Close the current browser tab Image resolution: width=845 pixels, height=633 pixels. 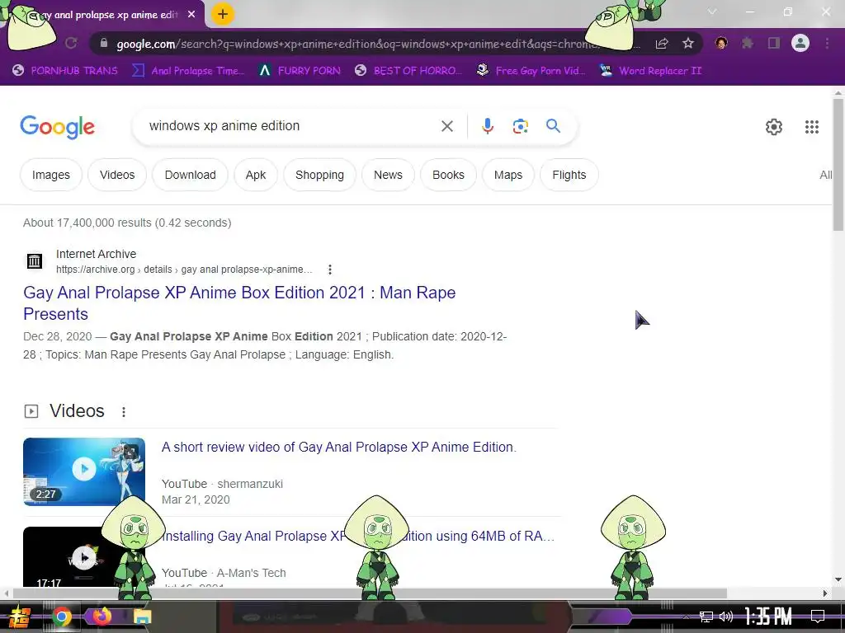coord(191,15)
